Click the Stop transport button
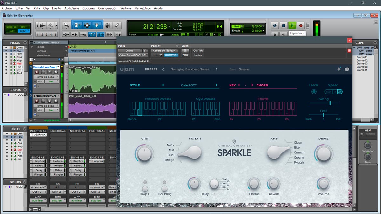This screenshot has width=381, height=214. coord(284,25)
